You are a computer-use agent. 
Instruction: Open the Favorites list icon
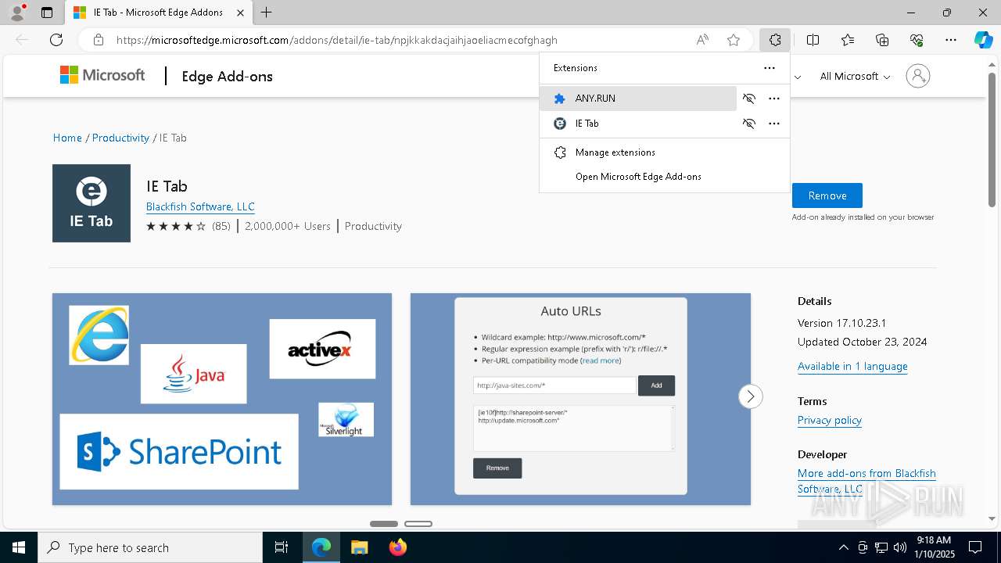click(848, 40)
